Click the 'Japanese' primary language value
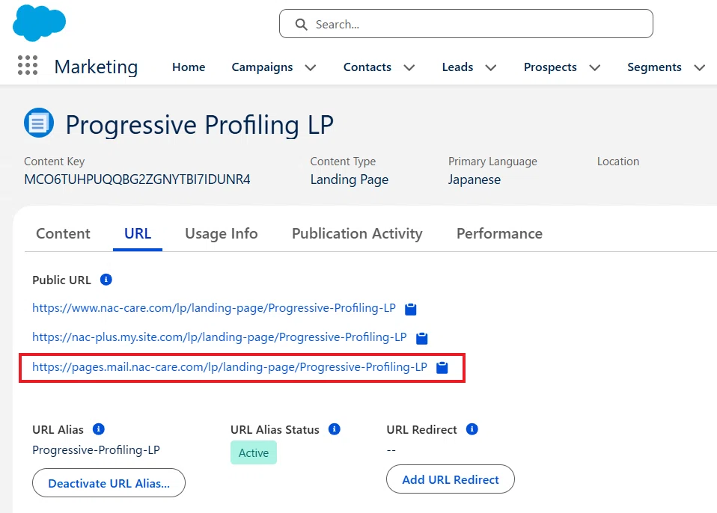Image resolution: width=717 pixels, height=513 pixels. click(x=475, y=179)
